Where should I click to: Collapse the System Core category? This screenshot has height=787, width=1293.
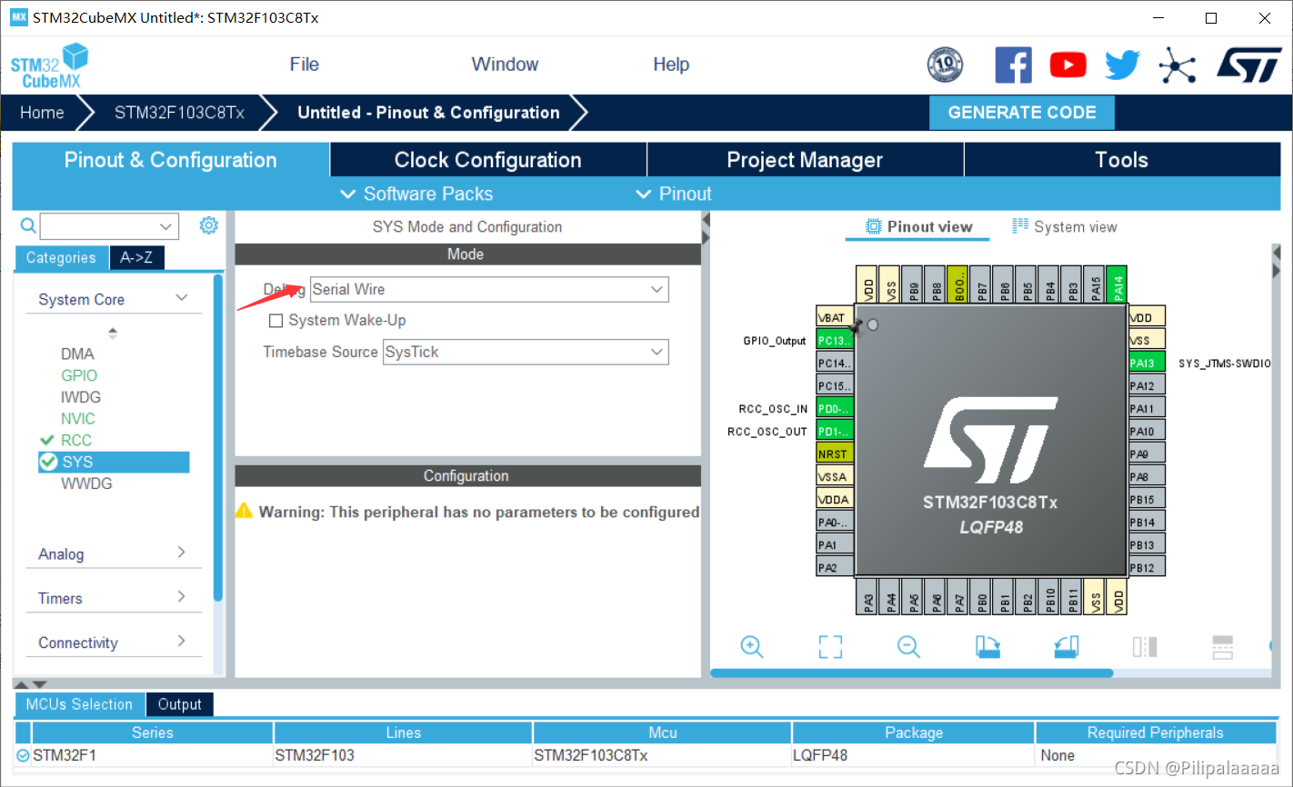click(x=181, y=298)
